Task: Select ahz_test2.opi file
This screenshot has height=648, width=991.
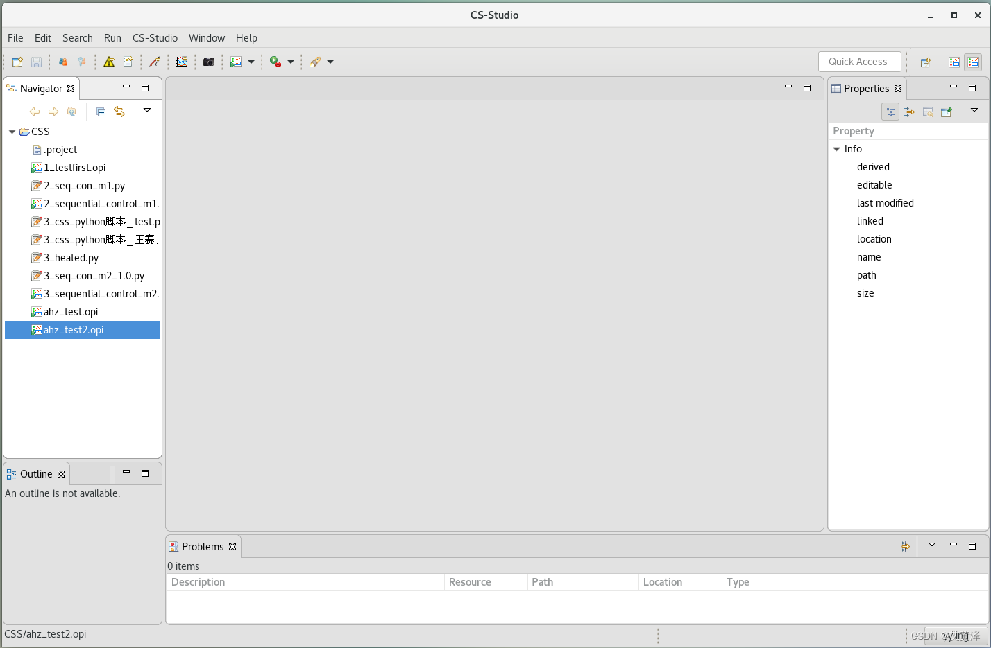Action: (x=83, y=330)
